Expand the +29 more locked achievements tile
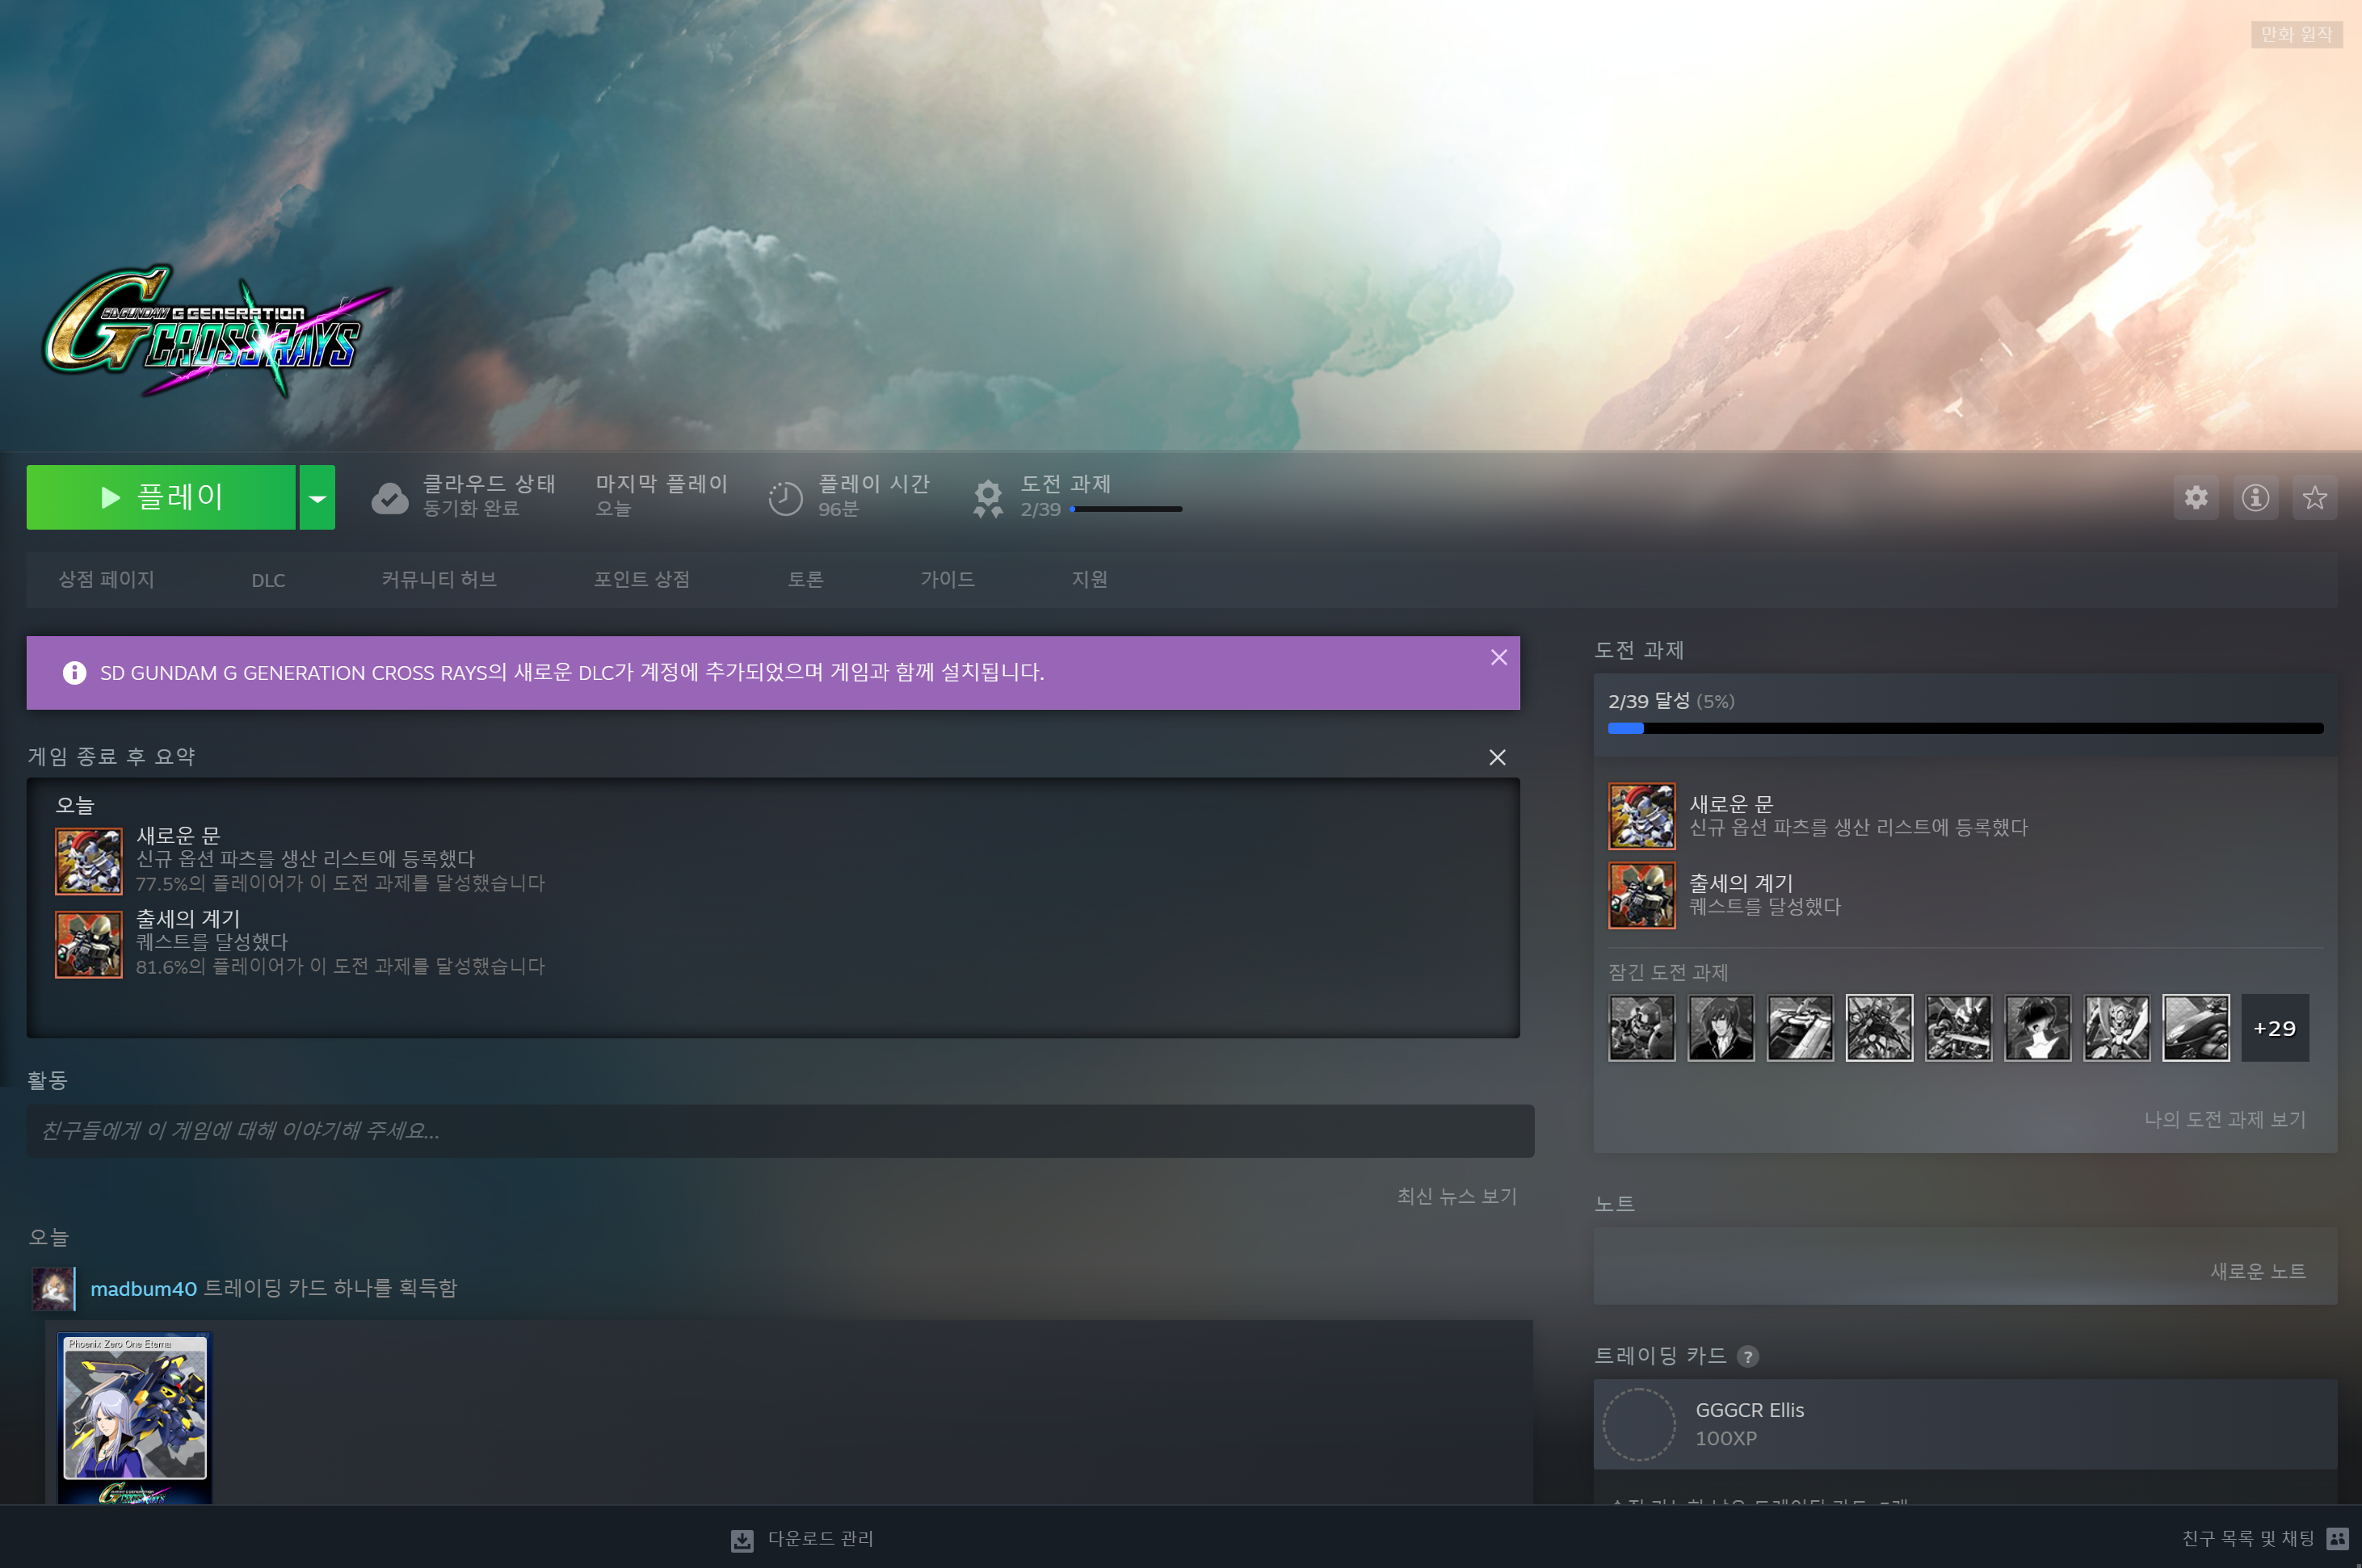The width and height of the screenshot is (2362, 1568). click(x=2275, y=1027)
